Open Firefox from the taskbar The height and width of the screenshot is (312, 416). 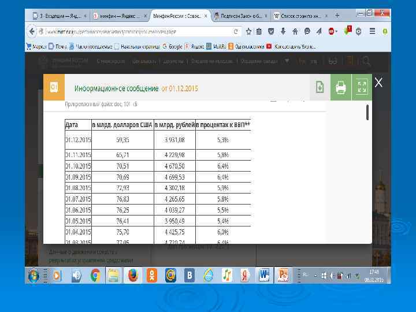pos(133,276)
